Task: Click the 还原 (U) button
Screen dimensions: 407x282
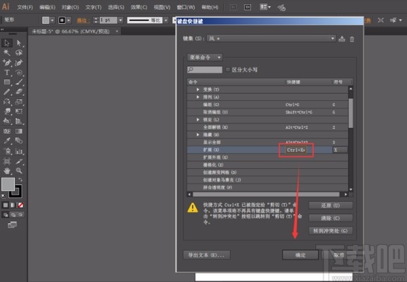Action: [330, 205]
